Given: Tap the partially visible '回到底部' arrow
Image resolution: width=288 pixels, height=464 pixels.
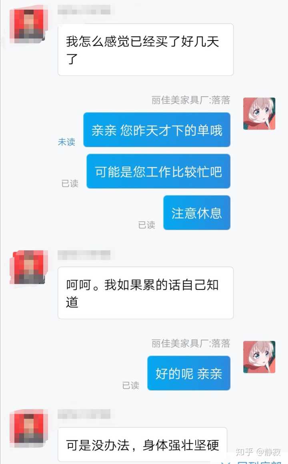Looking at the screenshot, I should click(x=226, y=462).
